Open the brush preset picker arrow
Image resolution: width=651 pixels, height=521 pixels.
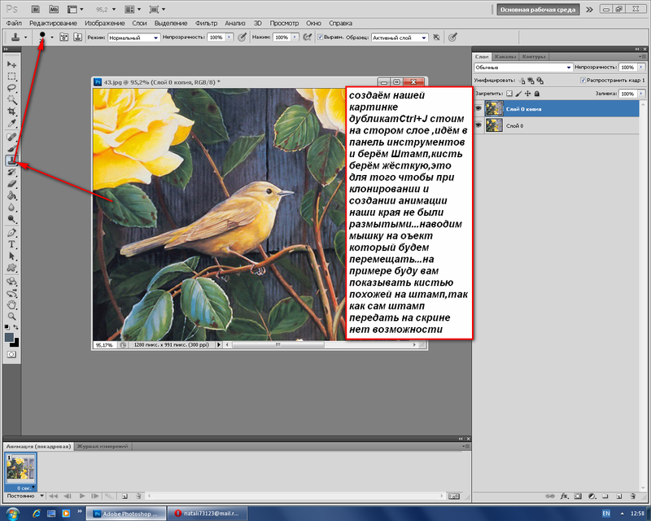(52, 37)
